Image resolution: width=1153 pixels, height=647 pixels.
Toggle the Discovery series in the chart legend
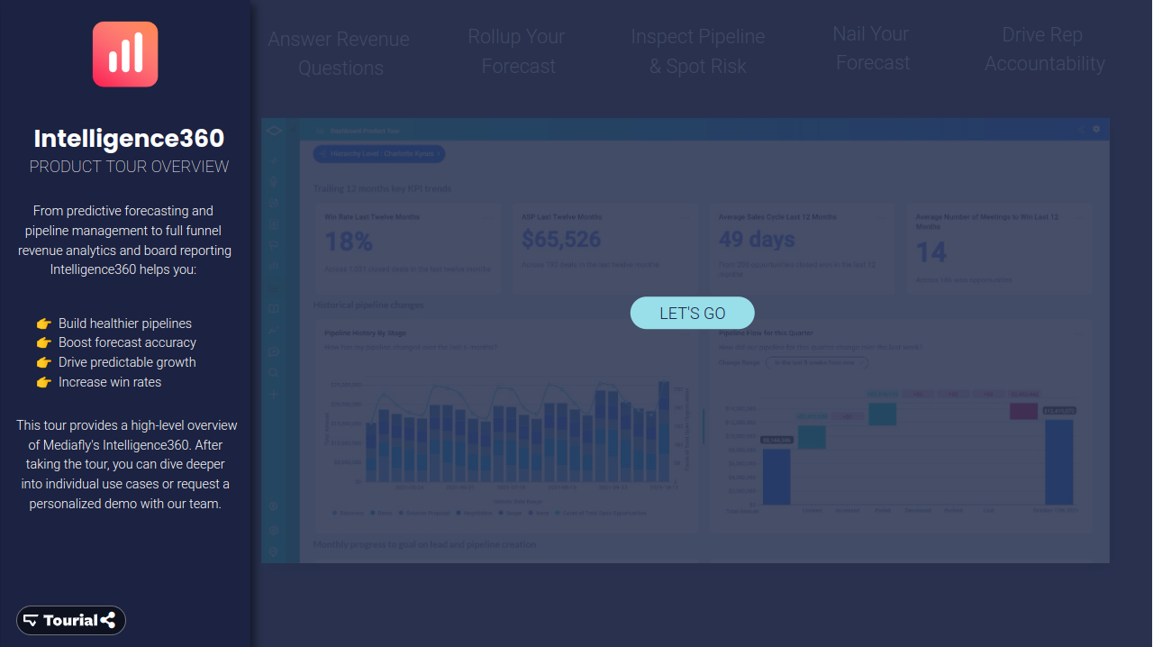[352, 513]
